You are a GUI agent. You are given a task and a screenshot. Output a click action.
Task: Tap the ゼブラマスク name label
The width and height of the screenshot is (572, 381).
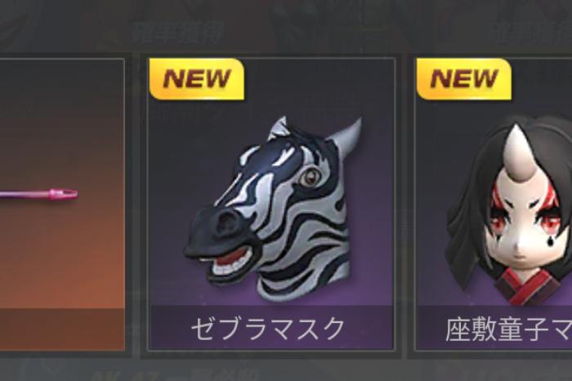point(268,329)
